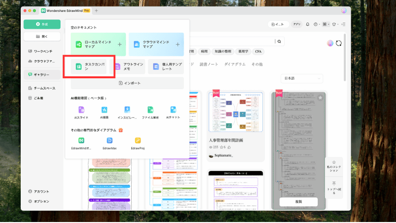Screen dimensions: 396x223
Task: Open チームスペース in the sidebar
Action: click(42, 88)
